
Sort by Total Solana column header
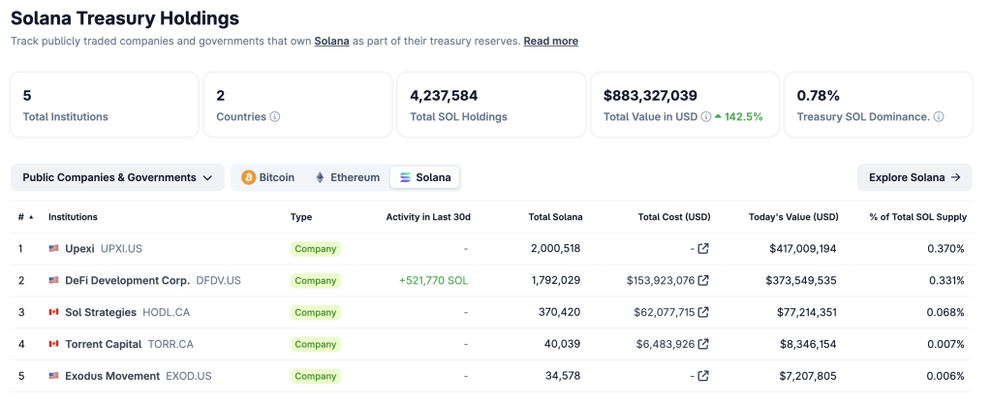point(554,217)
